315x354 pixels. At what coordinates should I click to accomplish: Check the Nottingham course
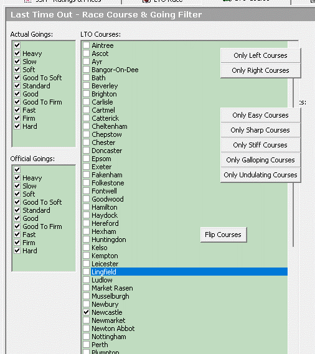click(x=86, y=337)
